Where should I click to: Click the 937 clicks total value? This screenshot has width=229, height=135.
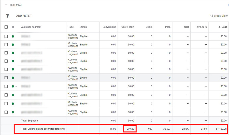tap(150, 129)
